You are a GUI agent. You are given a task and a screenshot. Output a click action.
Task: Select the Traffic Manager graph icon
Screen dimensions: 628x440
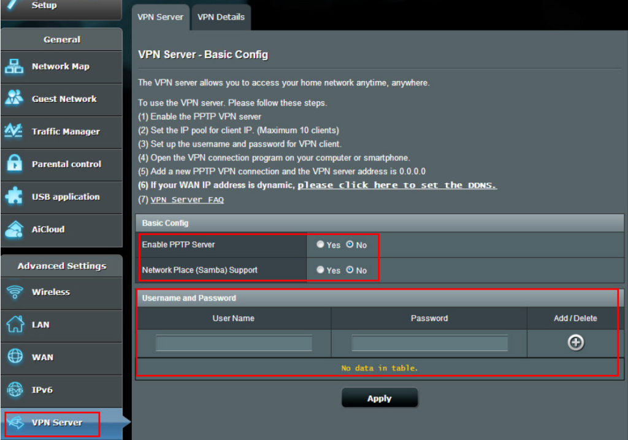coord(13,130)
